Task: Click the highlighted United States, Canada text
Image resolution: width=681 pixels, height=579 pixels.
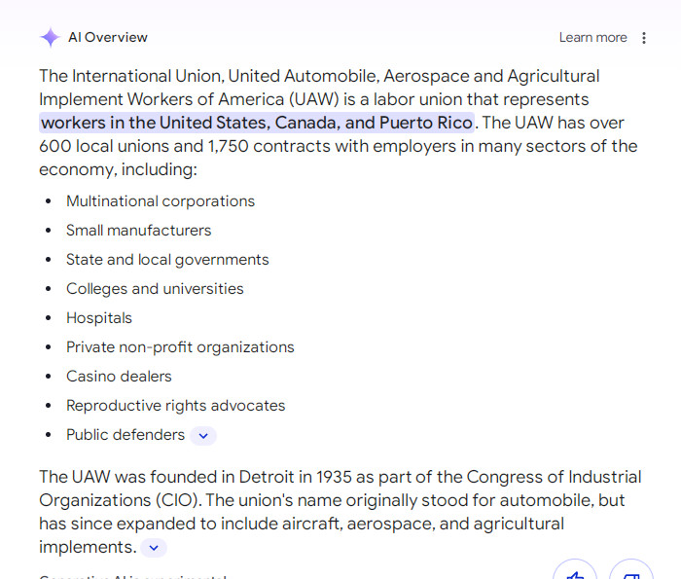Action: coord(257,123)
